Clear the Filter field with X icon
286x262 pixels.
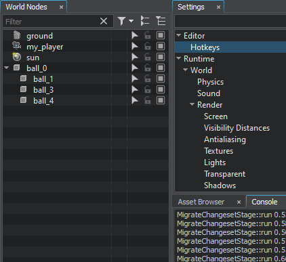click(104, 21)
